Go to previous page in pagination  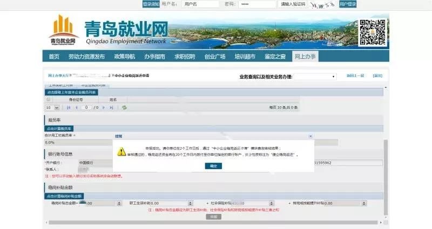(x=76, y=108)
